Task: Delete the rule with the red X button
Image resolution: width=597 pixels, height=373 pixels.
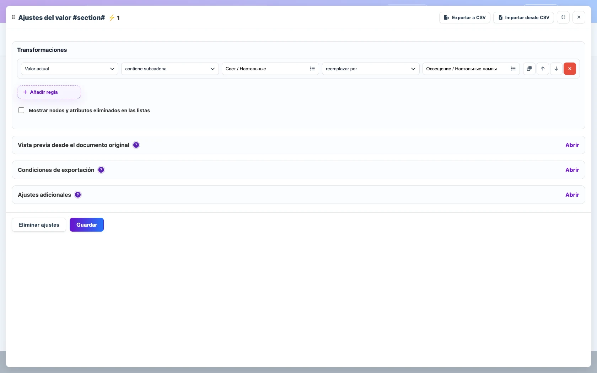Action: (x=570, y=69)
